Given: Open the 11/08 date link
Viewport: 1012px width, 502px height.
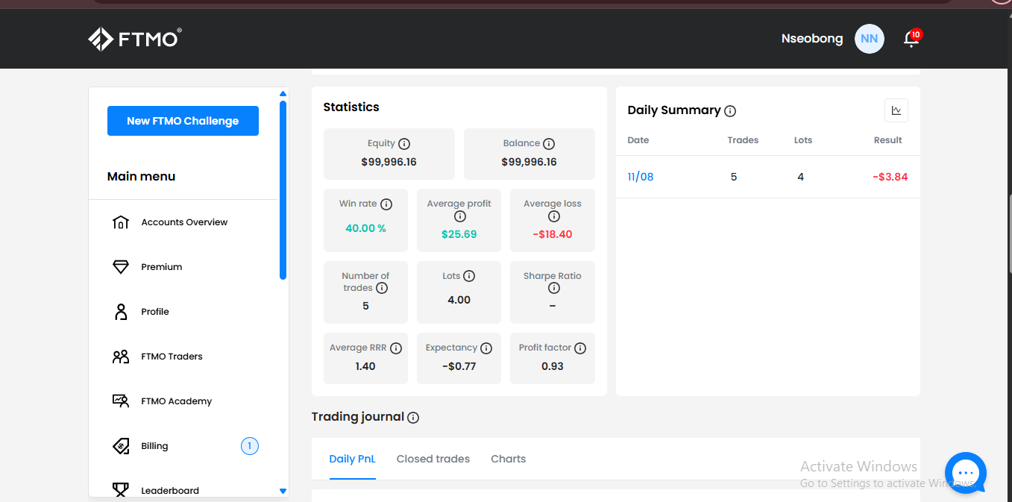Looking at the screenshot, I should 641,177.
